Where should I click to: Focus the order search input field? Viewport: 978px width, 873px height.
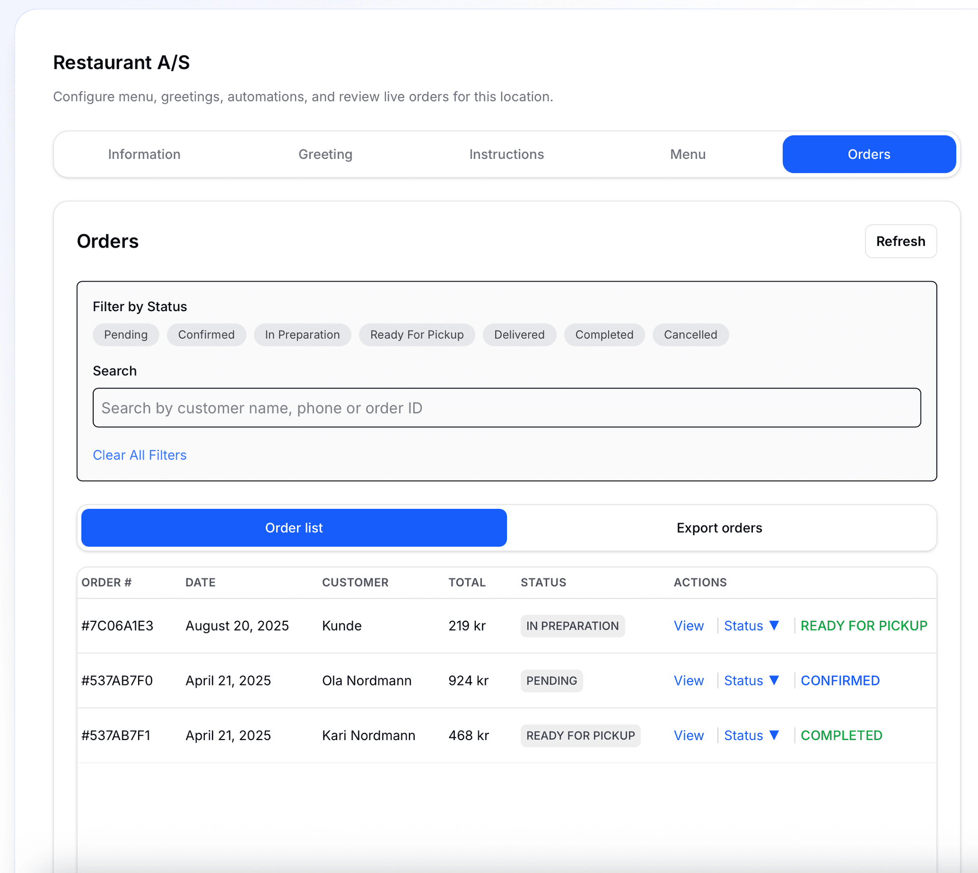(506, 408)
